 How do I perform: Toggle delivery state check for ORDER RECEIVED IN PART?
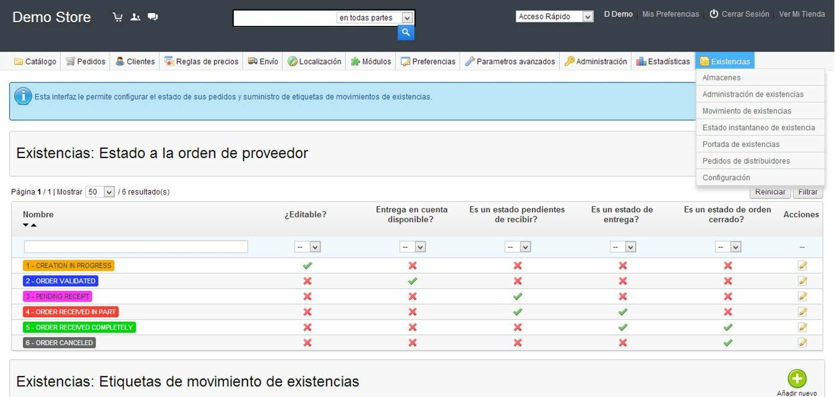pyautogui.click(x=623, y=312)
